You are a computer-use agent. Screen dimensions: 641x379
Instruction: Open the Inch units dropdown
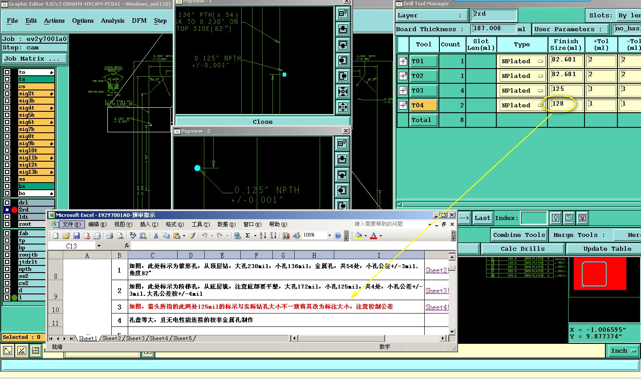[623, 351]
